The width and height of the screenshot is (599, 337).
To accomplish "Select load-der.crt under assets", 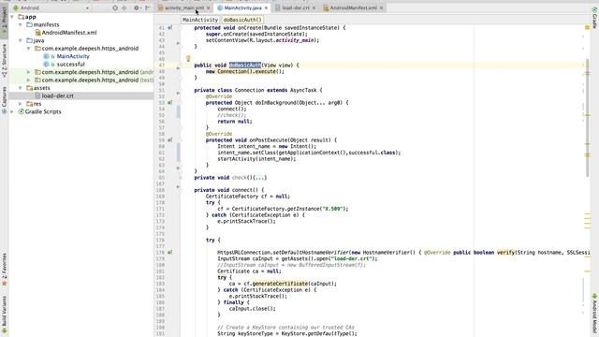I will [x=57, y=95].
